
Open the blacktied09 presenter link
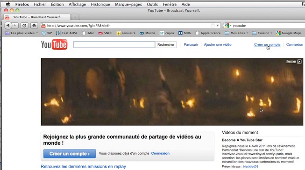(250, 167)
